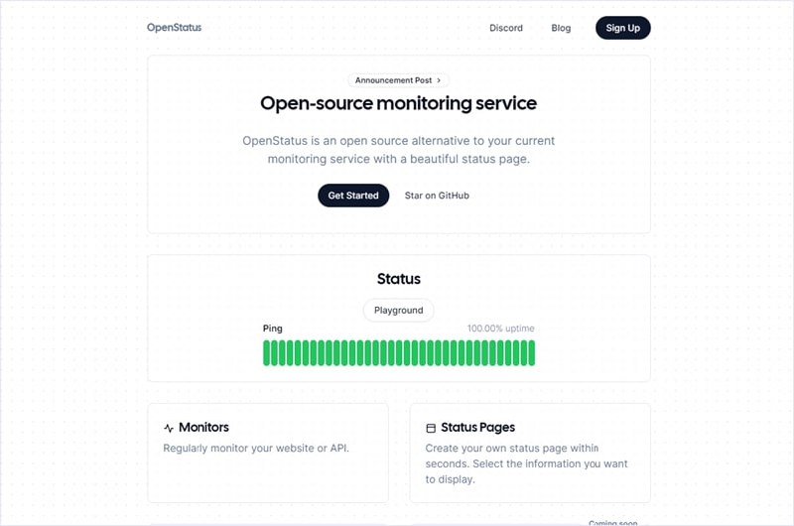Select the Status Pages heading
Image resolution: width=794 pixels, height=526 pixels.
478,428
